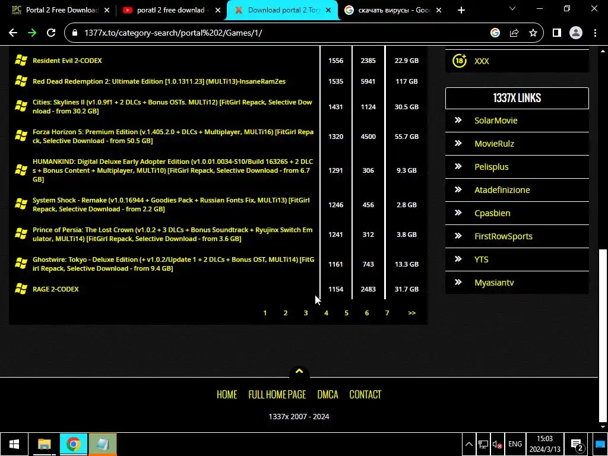This screenshot has height=456, width=608.
Task: Click the 18+ XXX category icon
Action: (x=460, y=61)
